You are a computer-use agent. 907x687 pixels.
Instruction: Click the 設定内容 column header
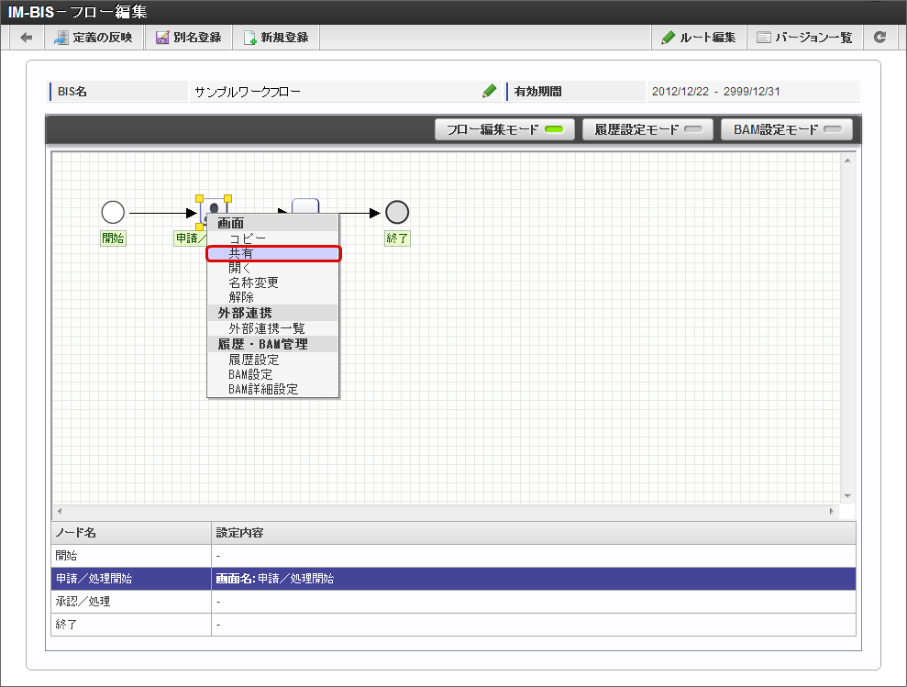tap(534, 533)
